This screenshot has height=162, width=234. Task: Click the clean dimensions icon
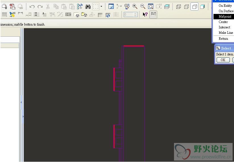coord(52,14)
